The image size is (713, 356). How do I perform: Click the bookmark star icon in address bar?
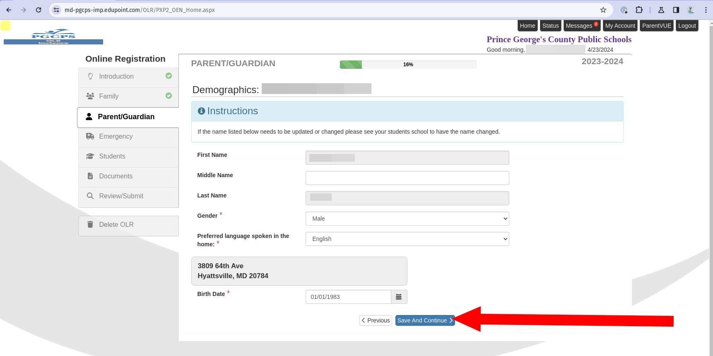[x=603, y=10]
